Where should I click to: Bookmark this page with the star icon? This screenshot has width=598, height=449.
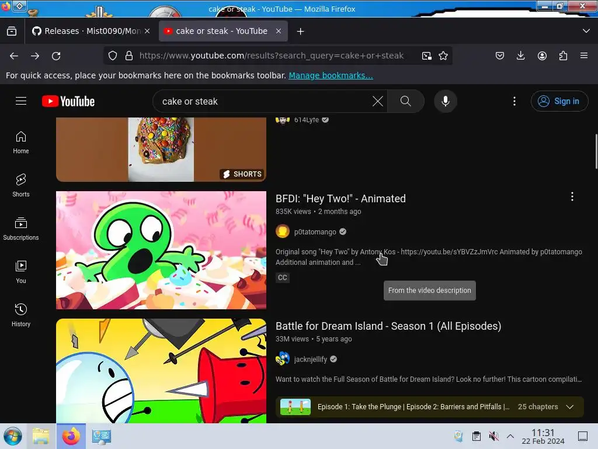point(443,56)
